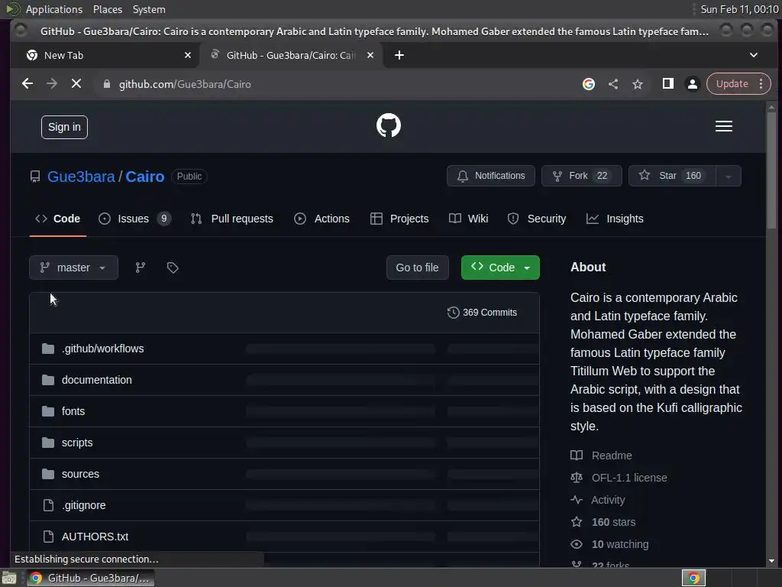Switch to the New Tab browser tab
The image size is (782, 587).
pos(106,55)
